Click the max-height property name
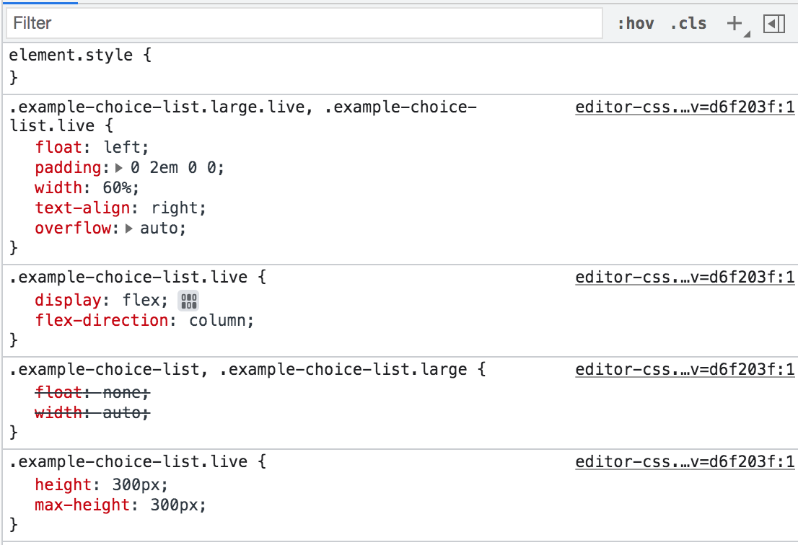Screen dimensions: 798x545 pyautogui.click(x=82, y=505)
